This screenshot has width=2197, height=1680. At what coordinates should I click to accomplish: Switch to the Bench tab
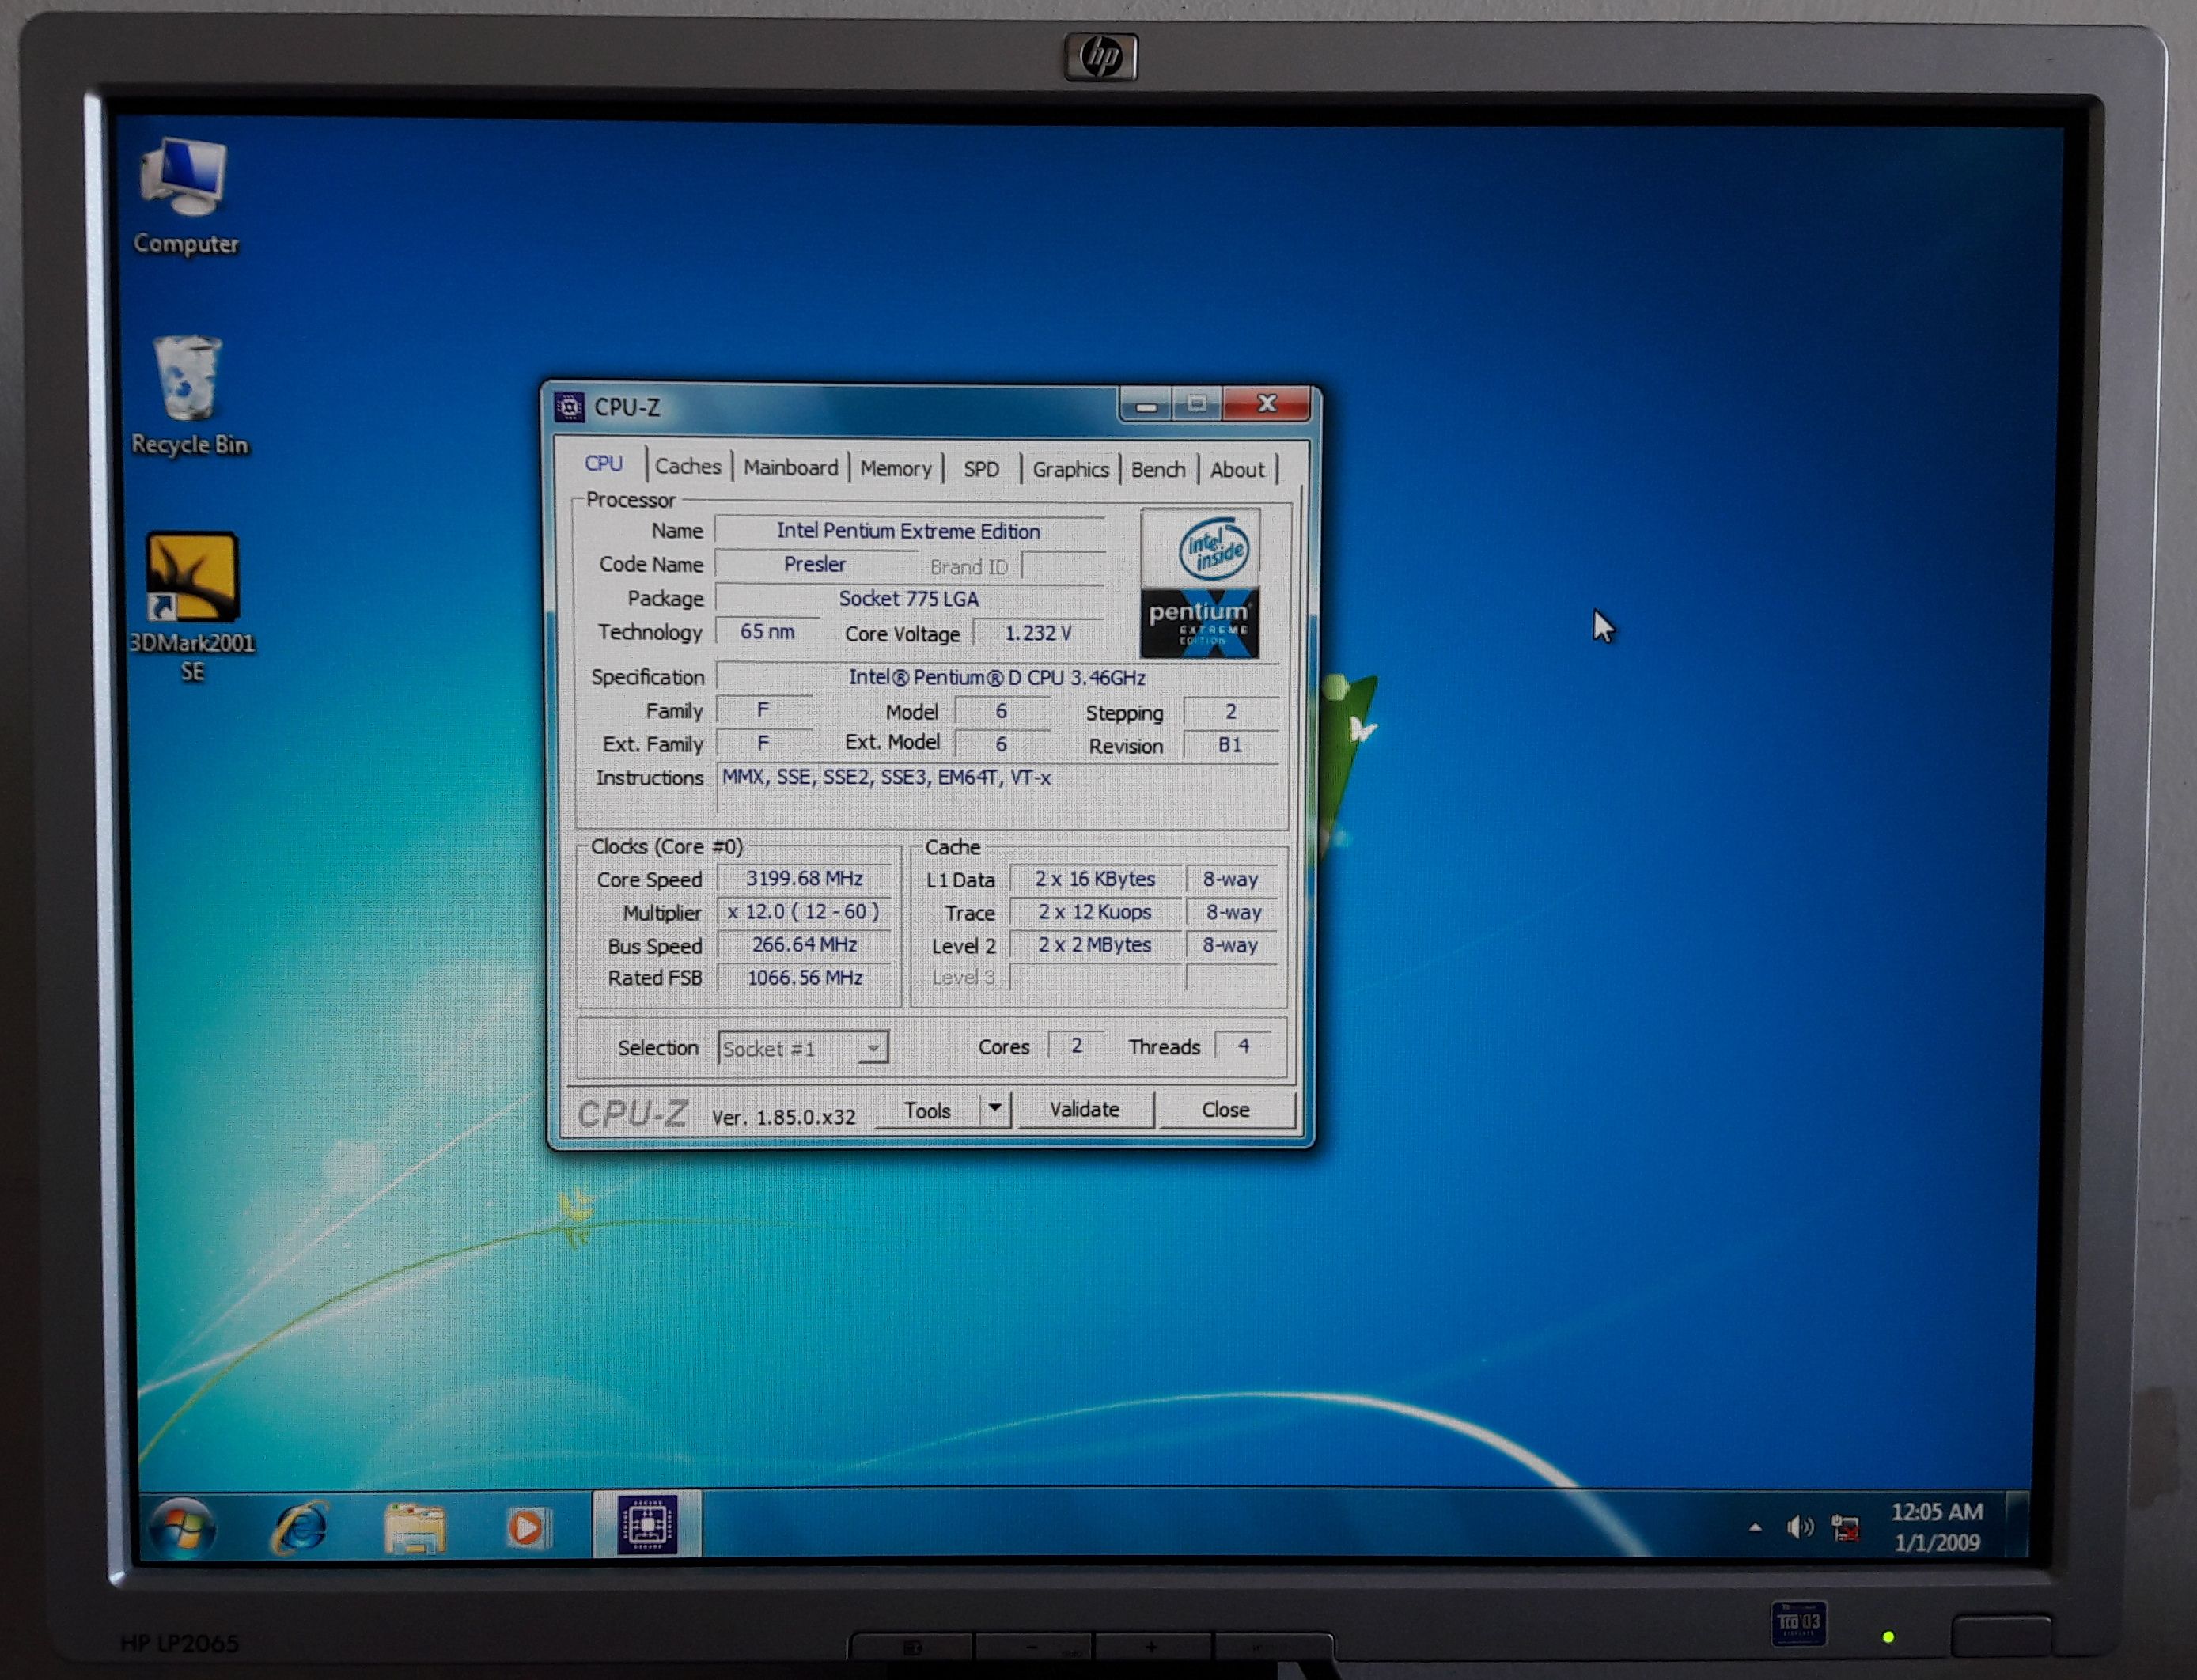(1158, 470)
